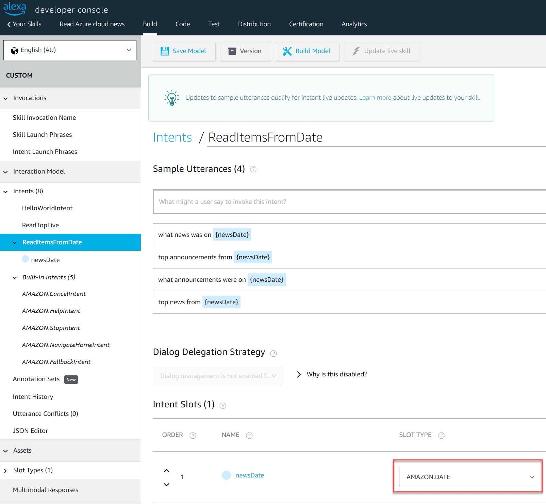Viewport: 546px width, 504px height.
Task: Move newsDate slot down with arrow
Action: point(166,485)
